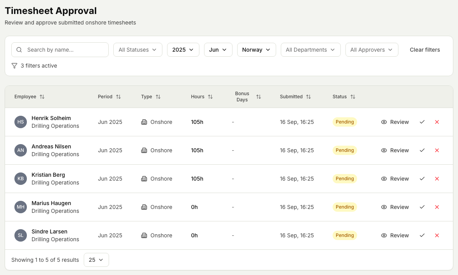Viewport: 458px width, 275px height.
Task: Approve Sindre Larsen's timesheet with checkmark
Action: (x=422, y=235)
